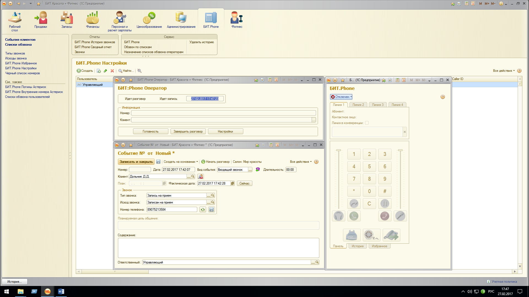This screenshot has width=529, height=297.
Task: Click the green pencil edit icon
Action: (105, 71)
